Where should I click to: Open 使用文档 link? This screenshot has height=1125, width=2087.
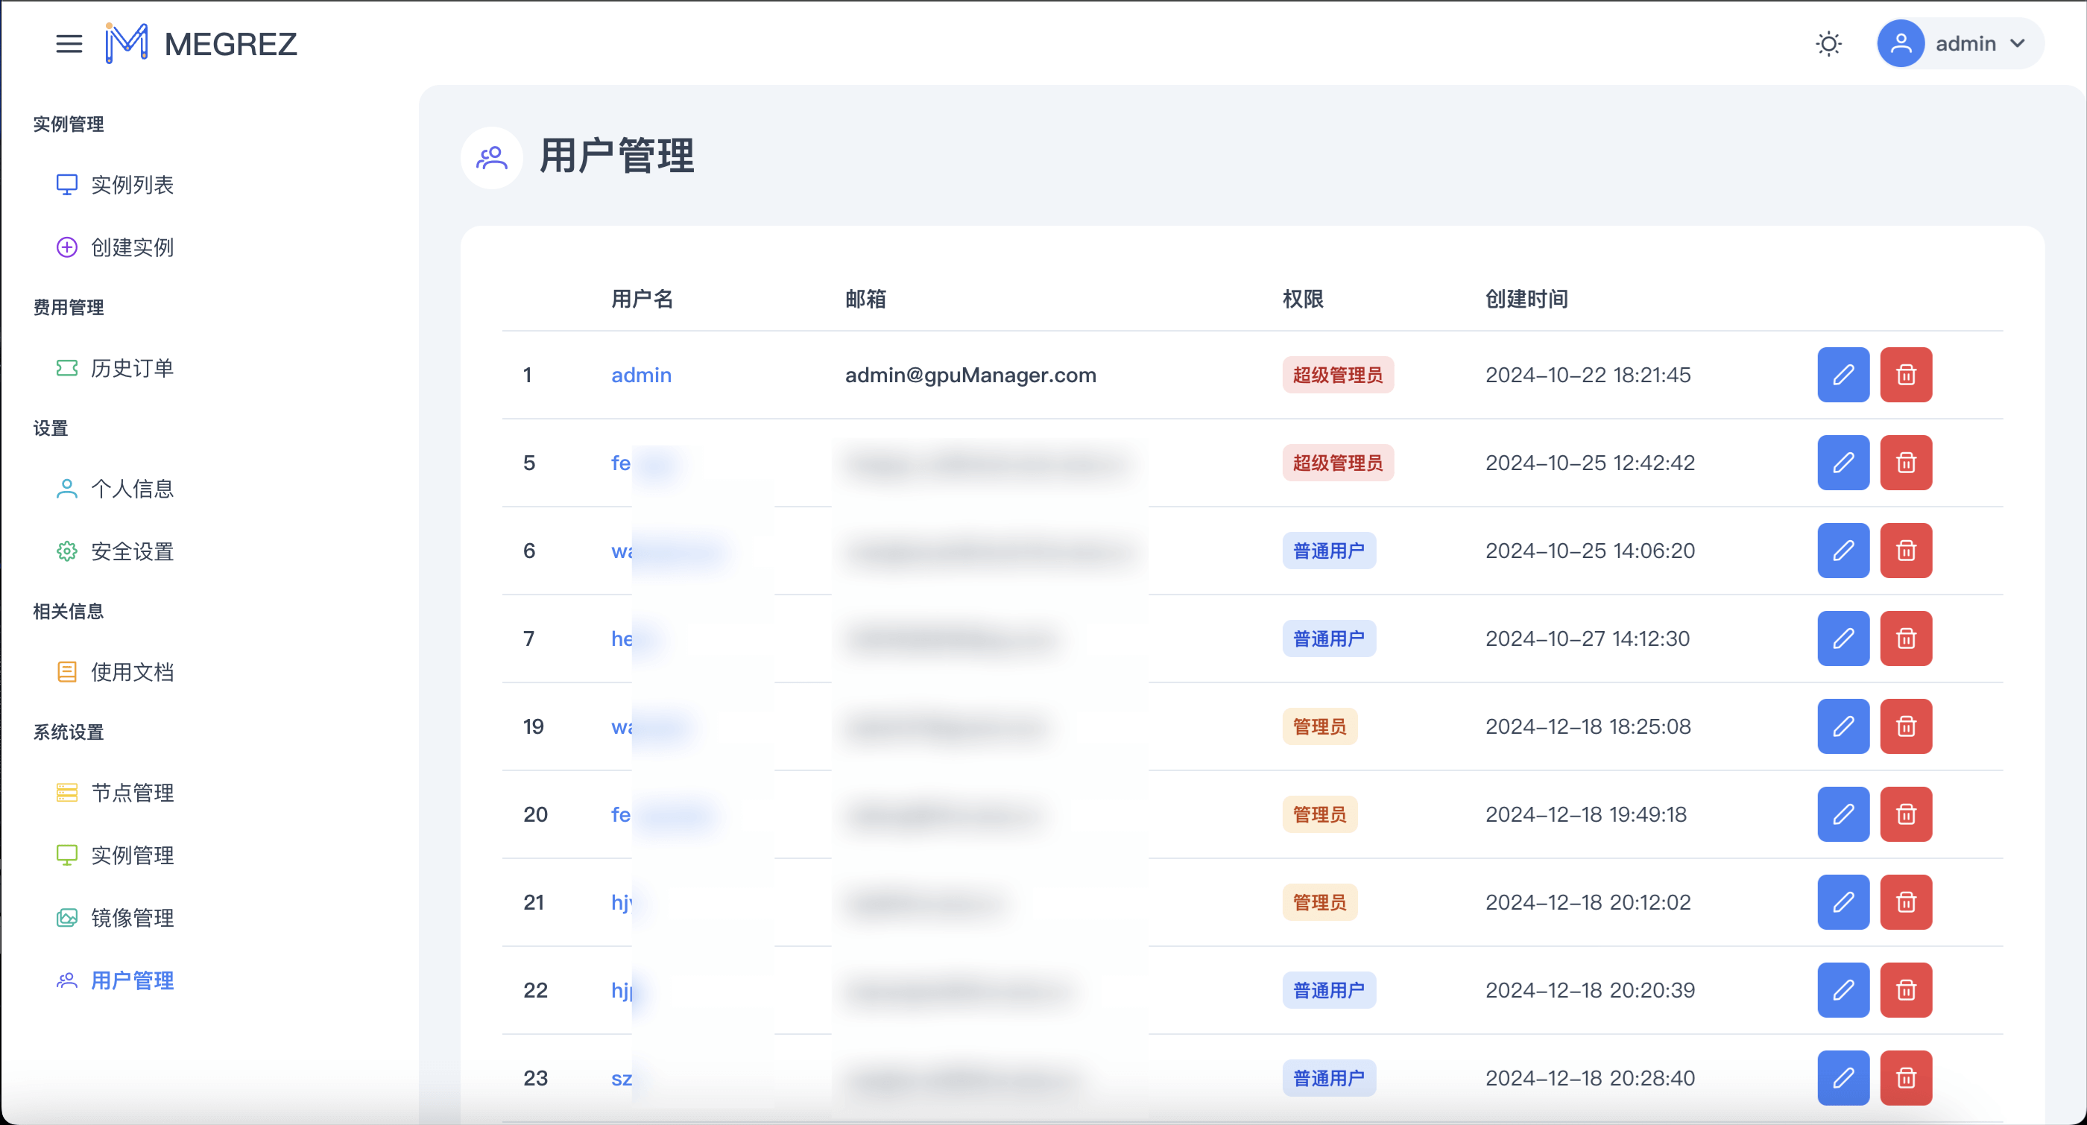(132, 671)
